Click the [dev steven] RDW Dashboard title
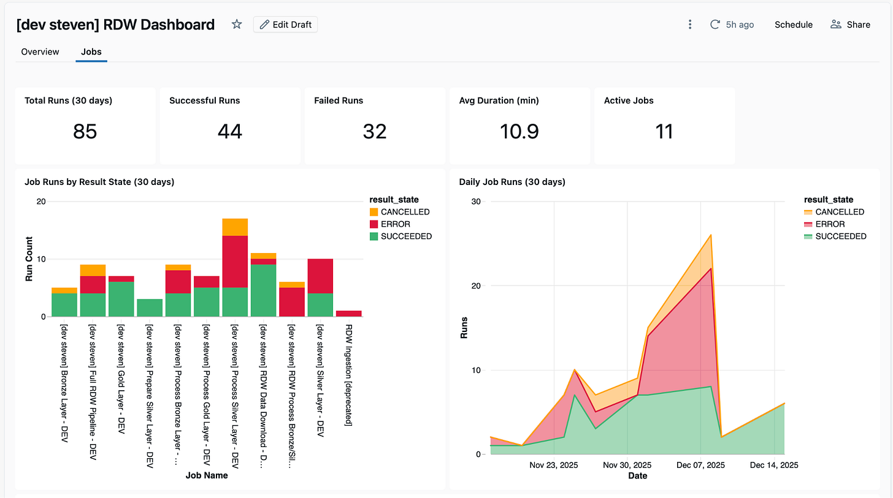Image resolution: width=893 pixels, height=498 pixels. 115,25
